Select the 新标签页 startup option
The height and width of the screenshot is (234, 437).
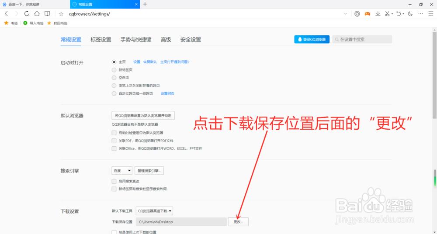tap(114, 70)
